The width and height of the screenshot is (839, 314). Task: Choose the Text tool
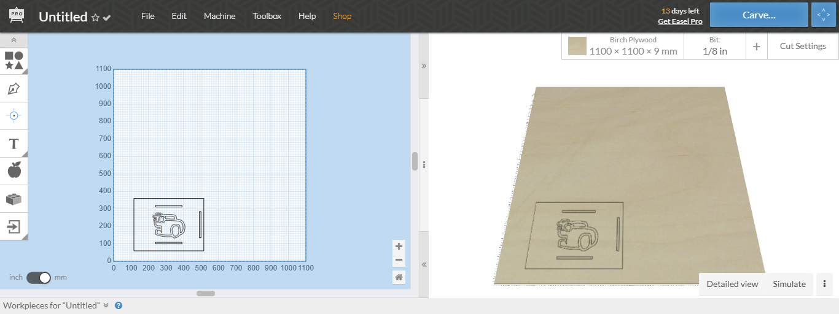tap(14, 144)
